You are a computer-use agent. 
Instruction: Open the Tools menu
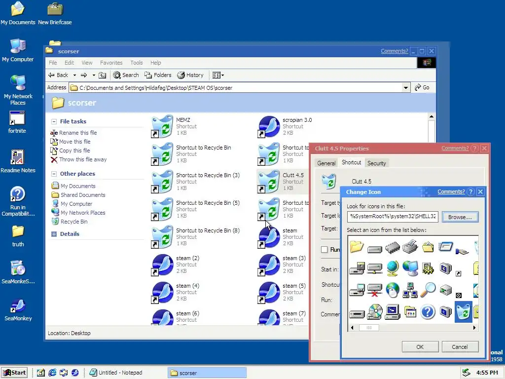coord(137,63)
